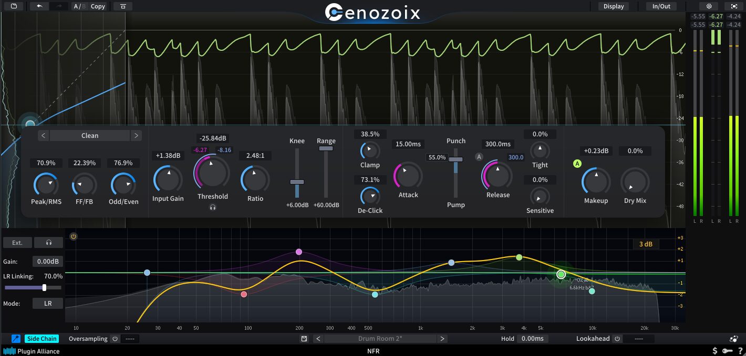Open the LR Mode dropdown
Image resolution: width=746 pixels, height=356 pixels.
(x=48, y=304)
